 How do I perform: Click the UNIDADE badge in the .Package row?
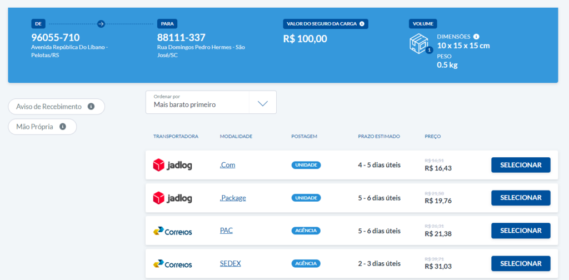(306, 198)
